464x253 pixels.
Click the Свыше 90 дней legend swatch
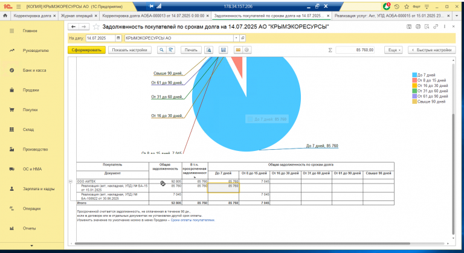(x=414, y=102)
